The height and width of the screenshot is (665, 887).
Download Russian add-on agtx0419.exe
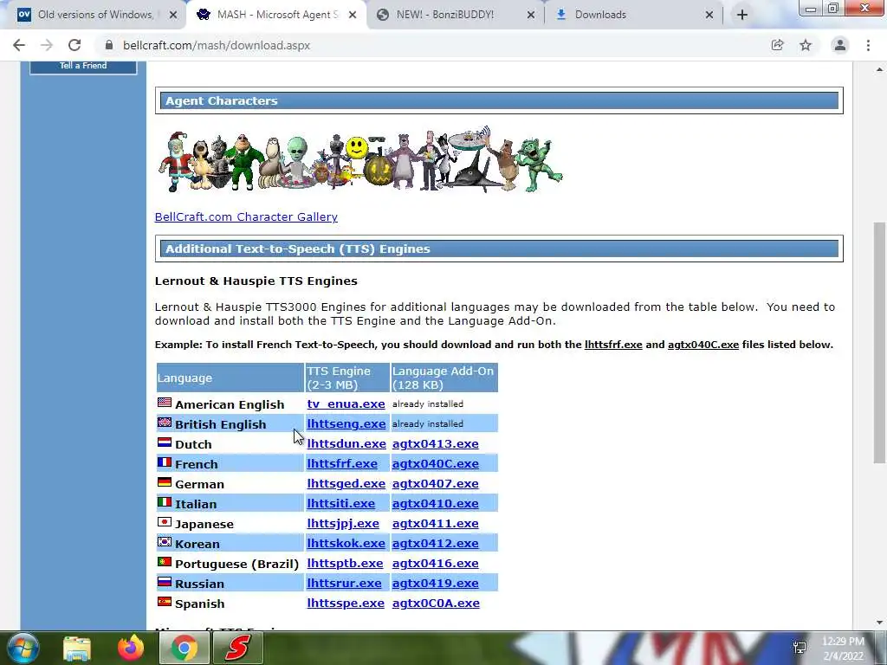435,584
